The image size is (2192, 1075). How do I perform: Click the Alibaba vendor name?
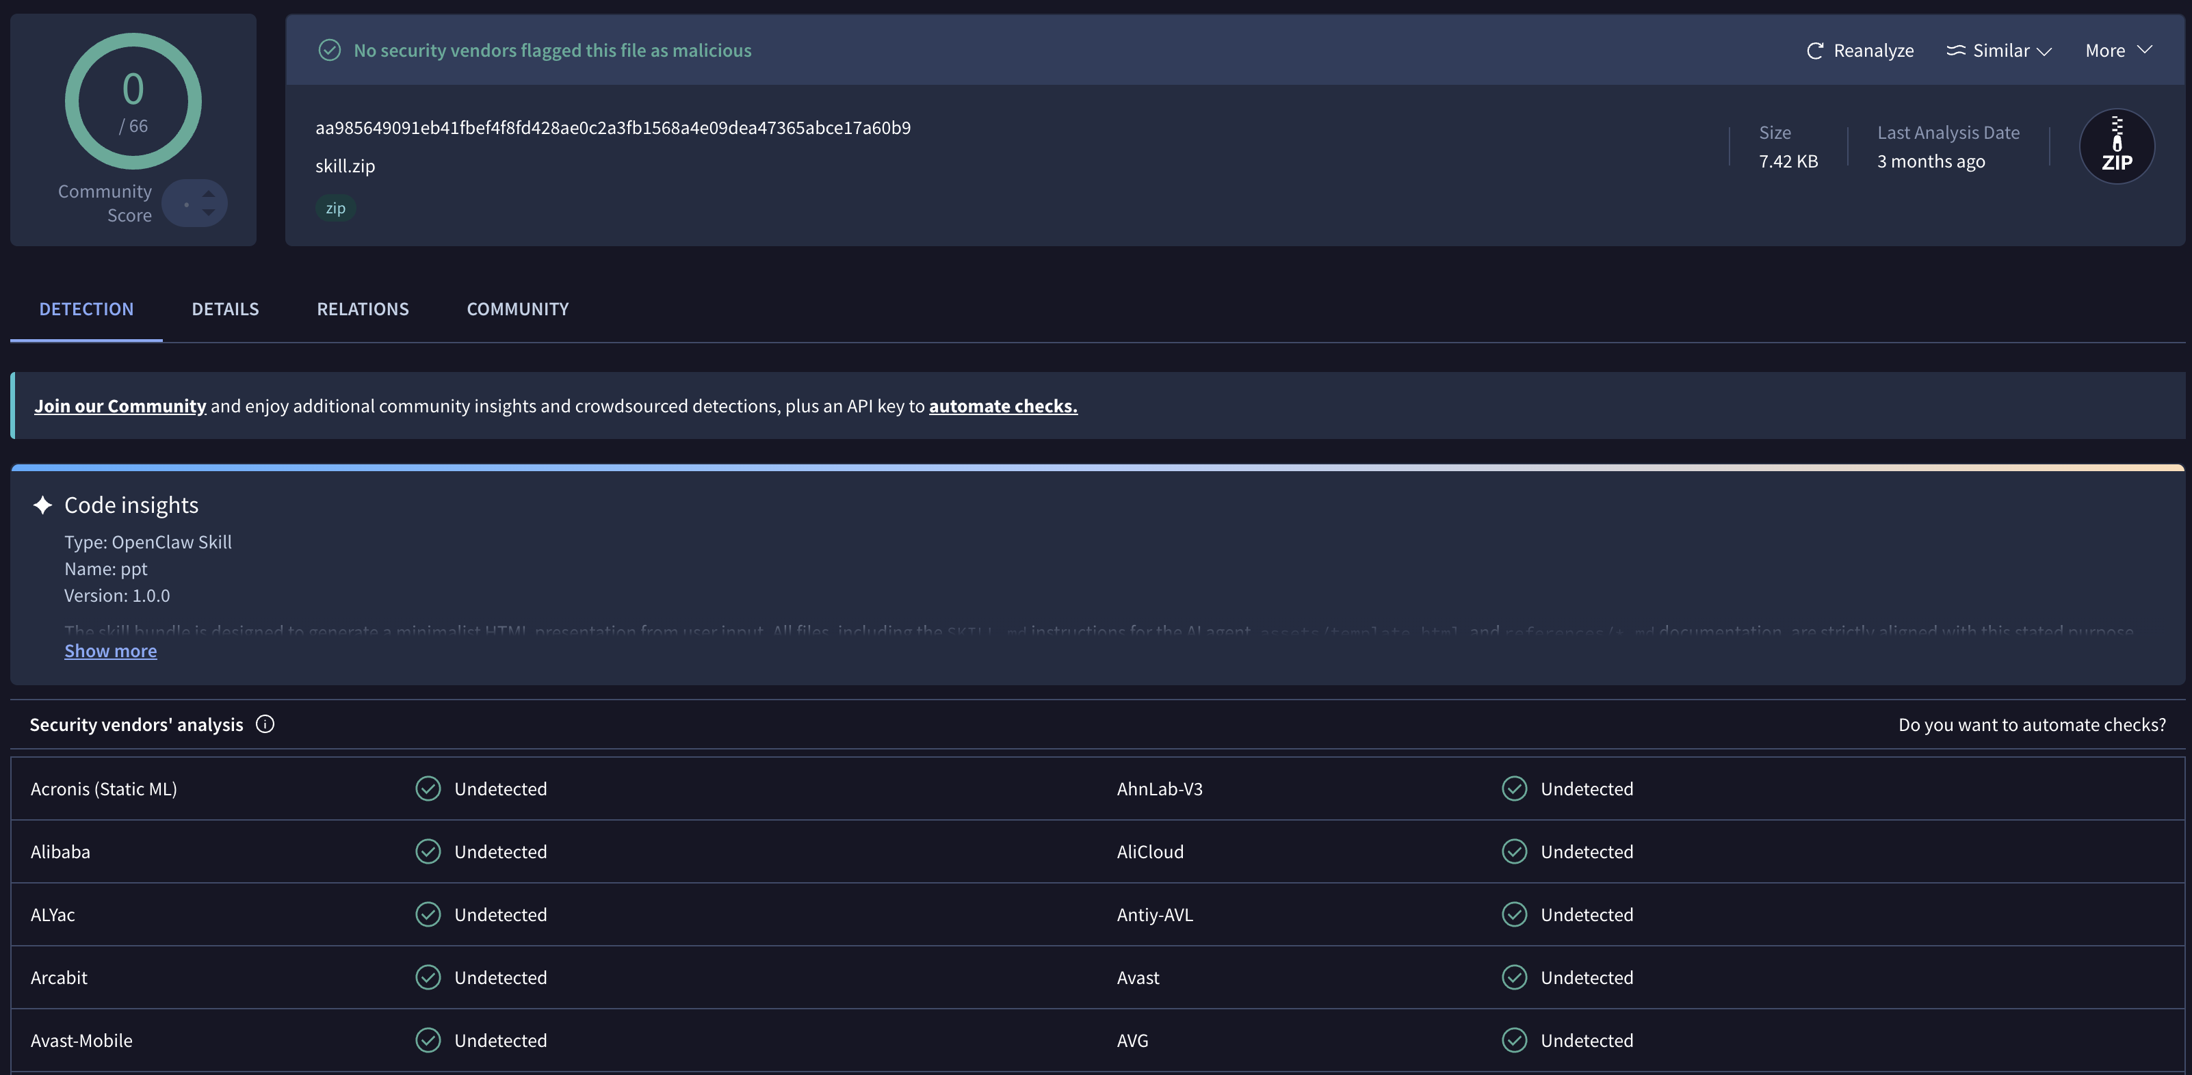60,851
